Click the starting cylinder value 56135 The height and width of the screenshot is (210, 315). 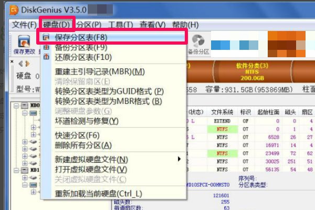point(272,170)
